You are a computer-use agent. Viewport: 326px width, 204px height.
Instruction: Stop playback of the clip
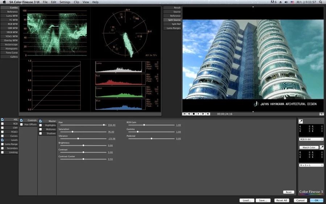(194, 114)
